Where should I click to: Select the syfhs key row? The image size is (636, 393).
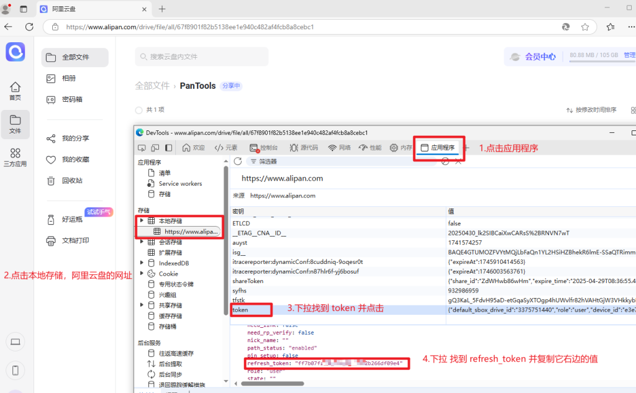point(433,291)
